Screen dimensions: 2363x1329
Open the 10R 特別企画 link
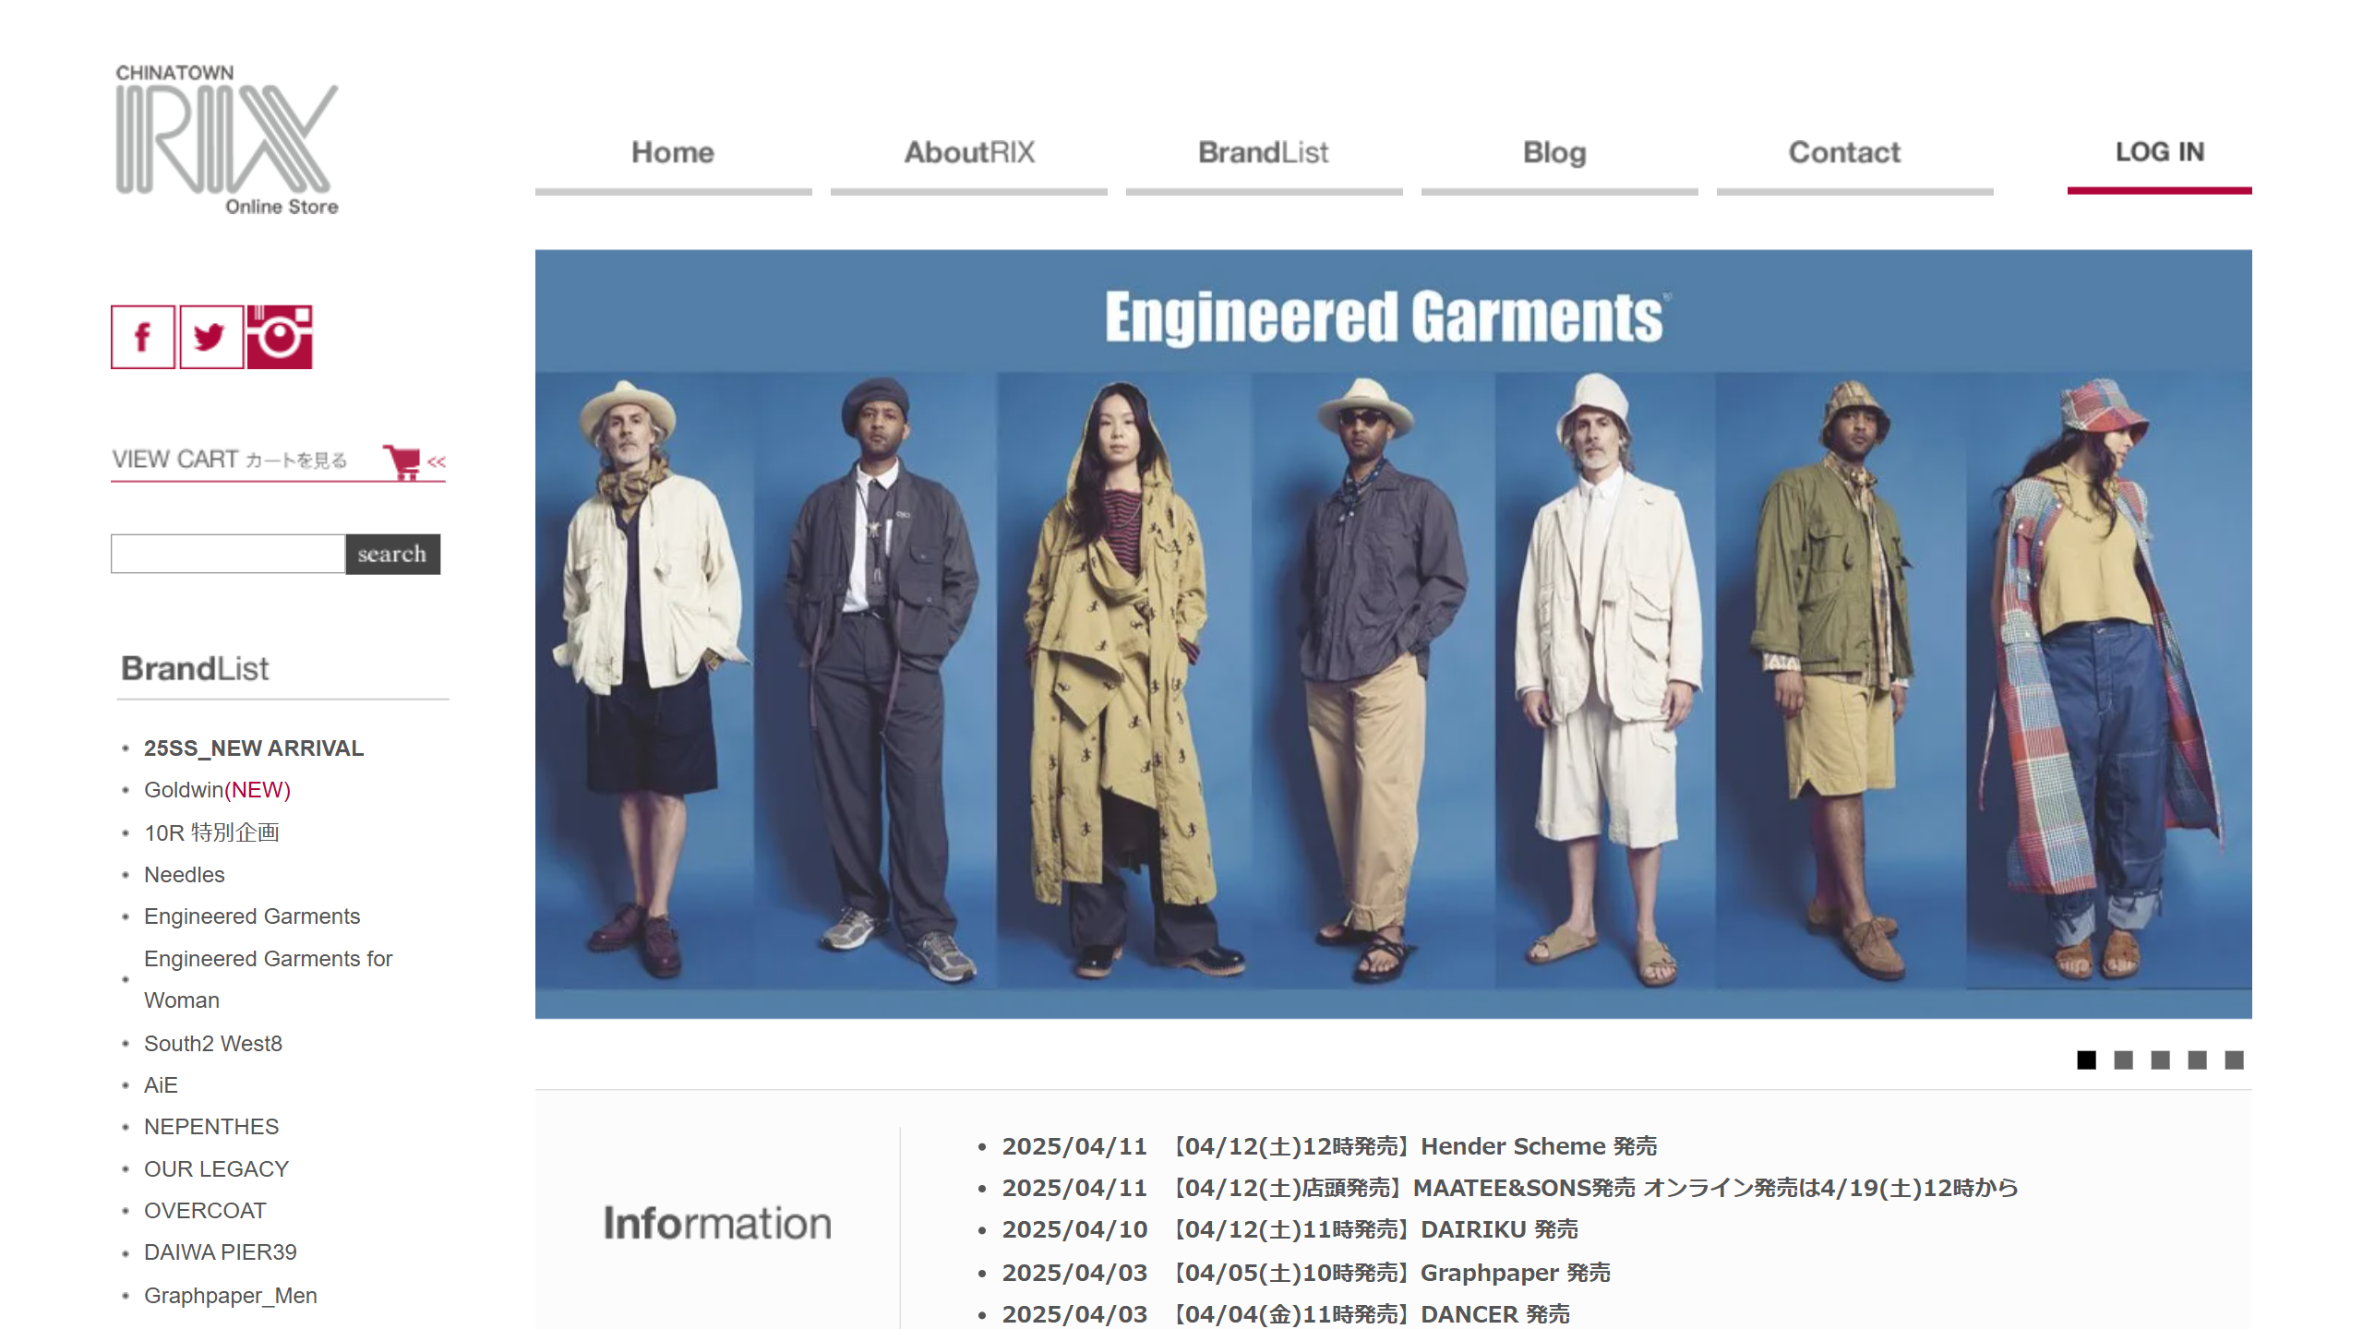pos(211,832)
